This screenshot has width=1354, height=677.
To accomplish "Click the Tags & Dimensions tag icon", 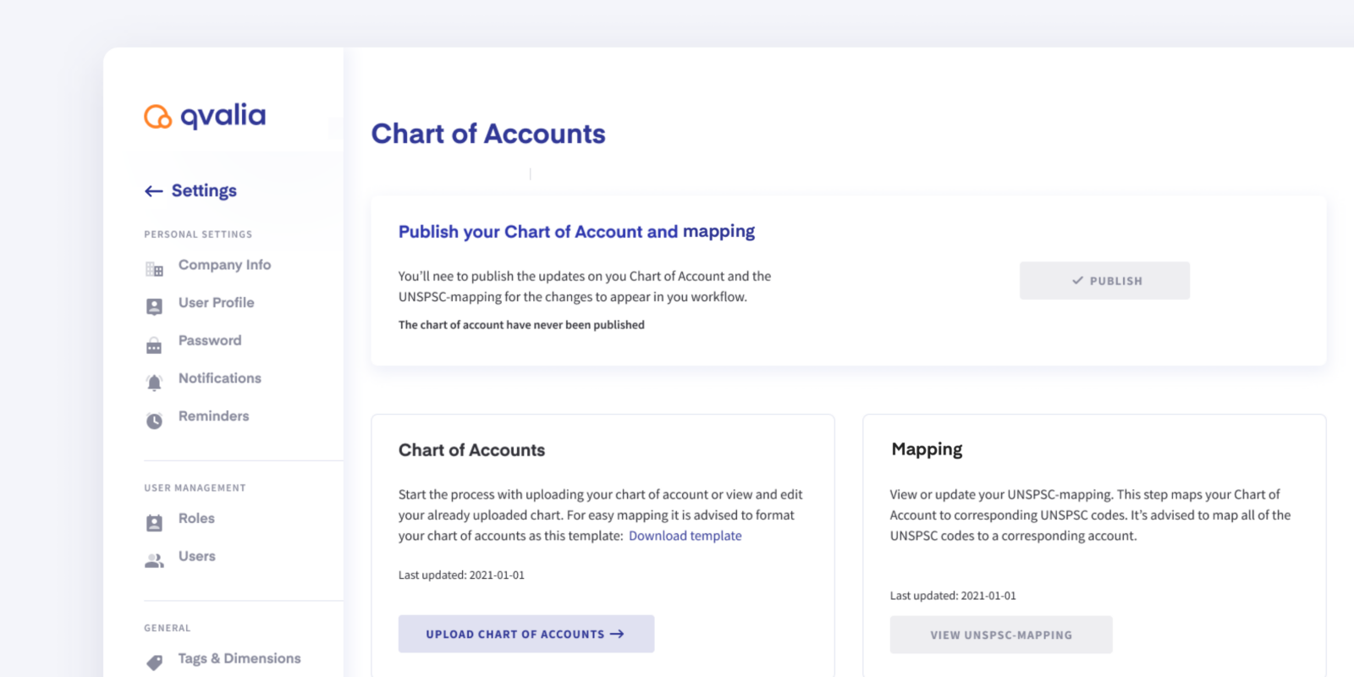I will (154, 662).
